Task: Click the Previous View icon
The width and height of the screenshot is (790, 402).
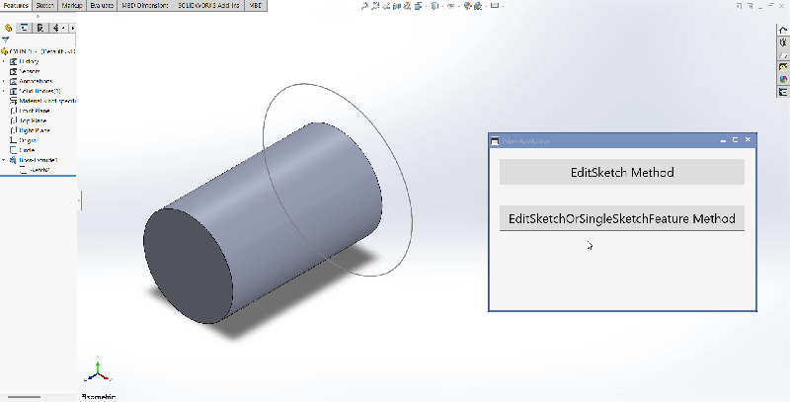Action: pyautogui.click(x=386, y=6)
